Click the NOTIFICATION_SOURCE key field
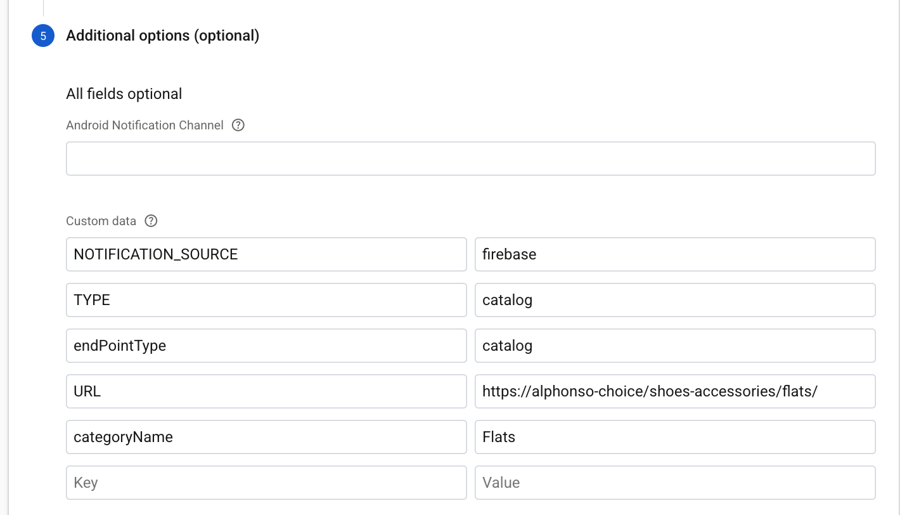Image resolution: width=900 pixels, height=515 pixels. tap(266, 254)
